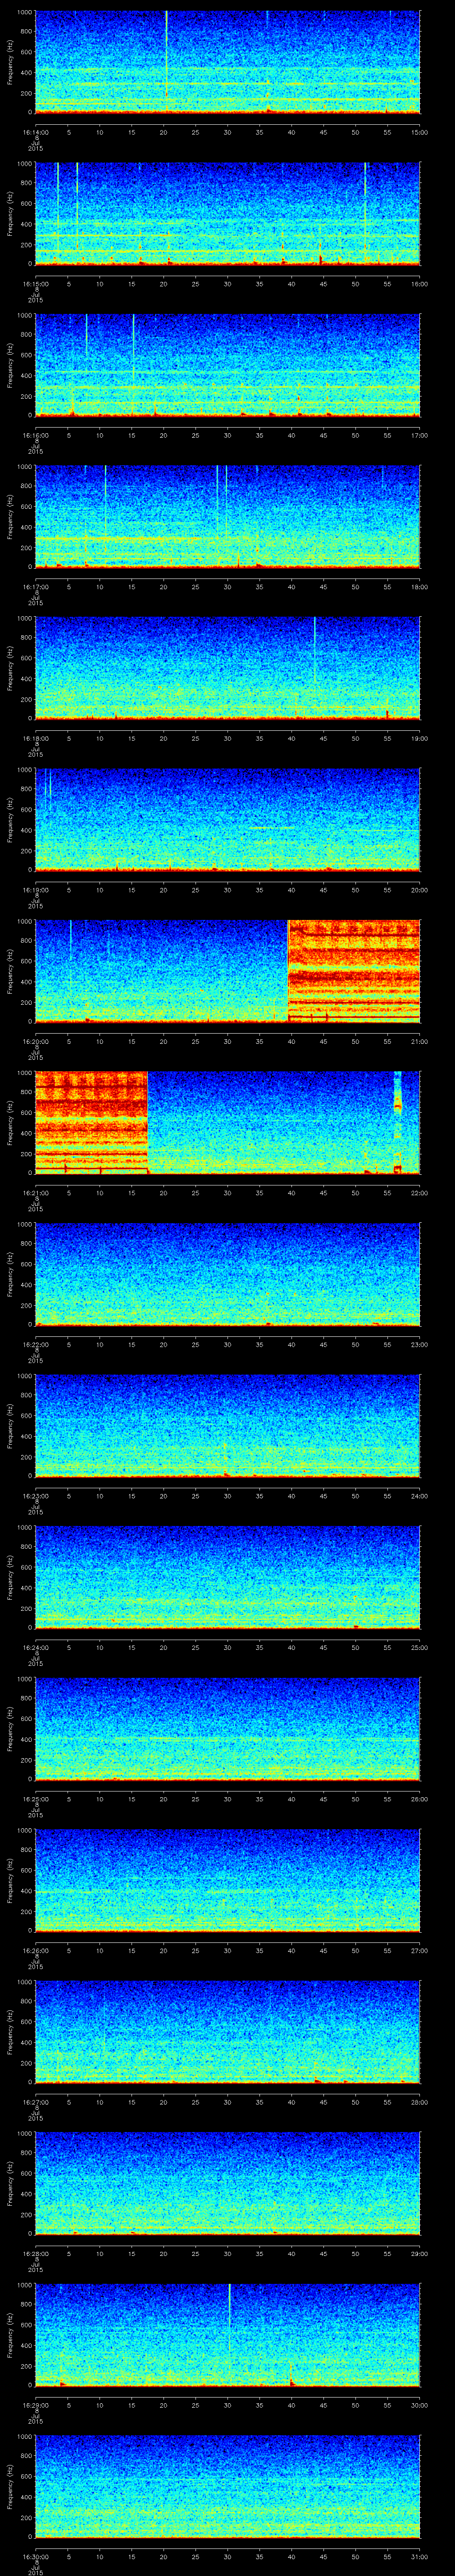Click the '16:25:00' start time label
Screen dimensions: 455x2576
[x=35, y=1798]
